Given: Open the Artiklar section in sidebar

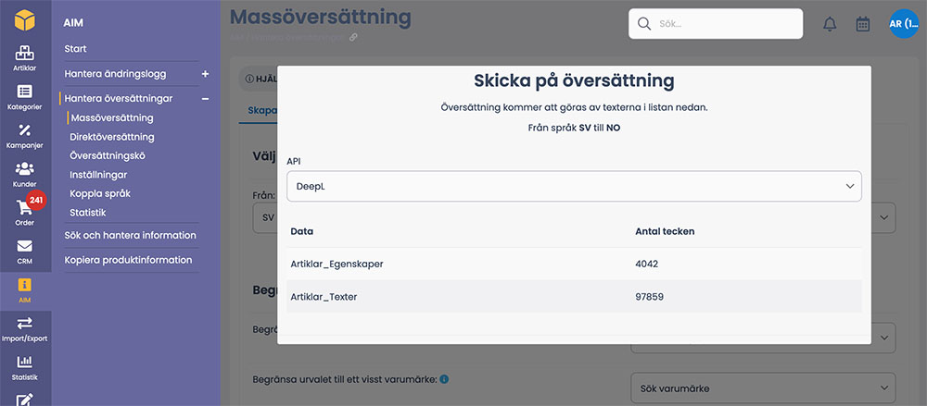Looking at the screenshot, I should pos(25,58).
